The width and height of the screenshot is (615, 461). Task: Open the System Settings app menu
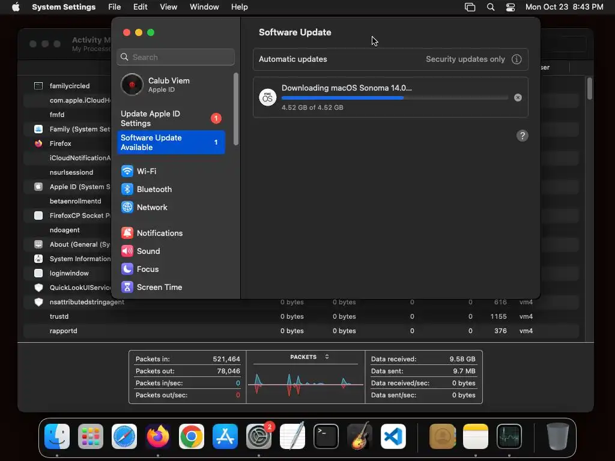pyautogui.click(x=64, y=7)
